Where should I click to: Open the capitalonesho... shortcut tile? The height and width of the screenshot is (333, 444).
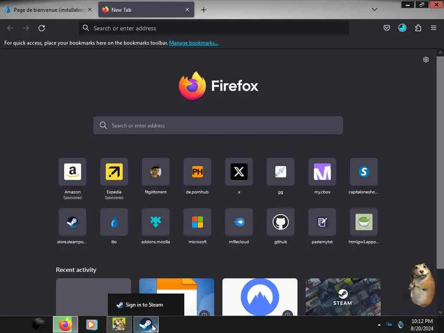click(364, 172)
